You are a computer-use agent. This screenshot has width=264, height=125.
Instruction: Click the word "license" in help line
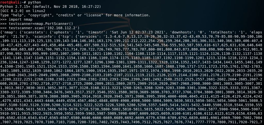pyautogui.click(x=94, y=15)
